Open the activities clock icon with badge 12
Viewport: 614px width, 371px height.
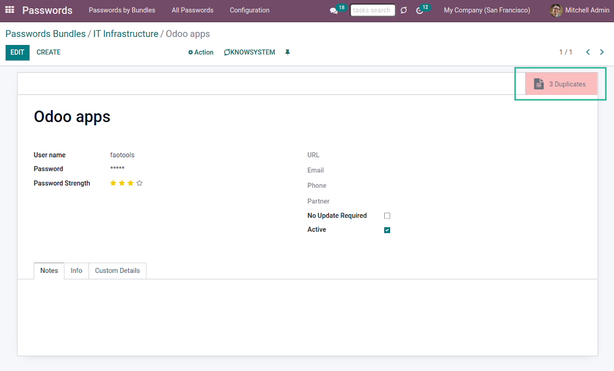point(419,10)
